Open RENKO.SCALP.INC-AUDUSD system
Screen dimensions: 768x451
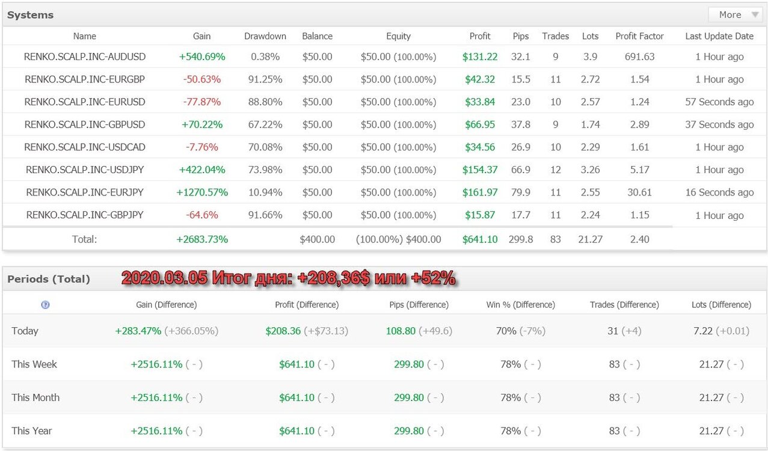coord(85,57)
